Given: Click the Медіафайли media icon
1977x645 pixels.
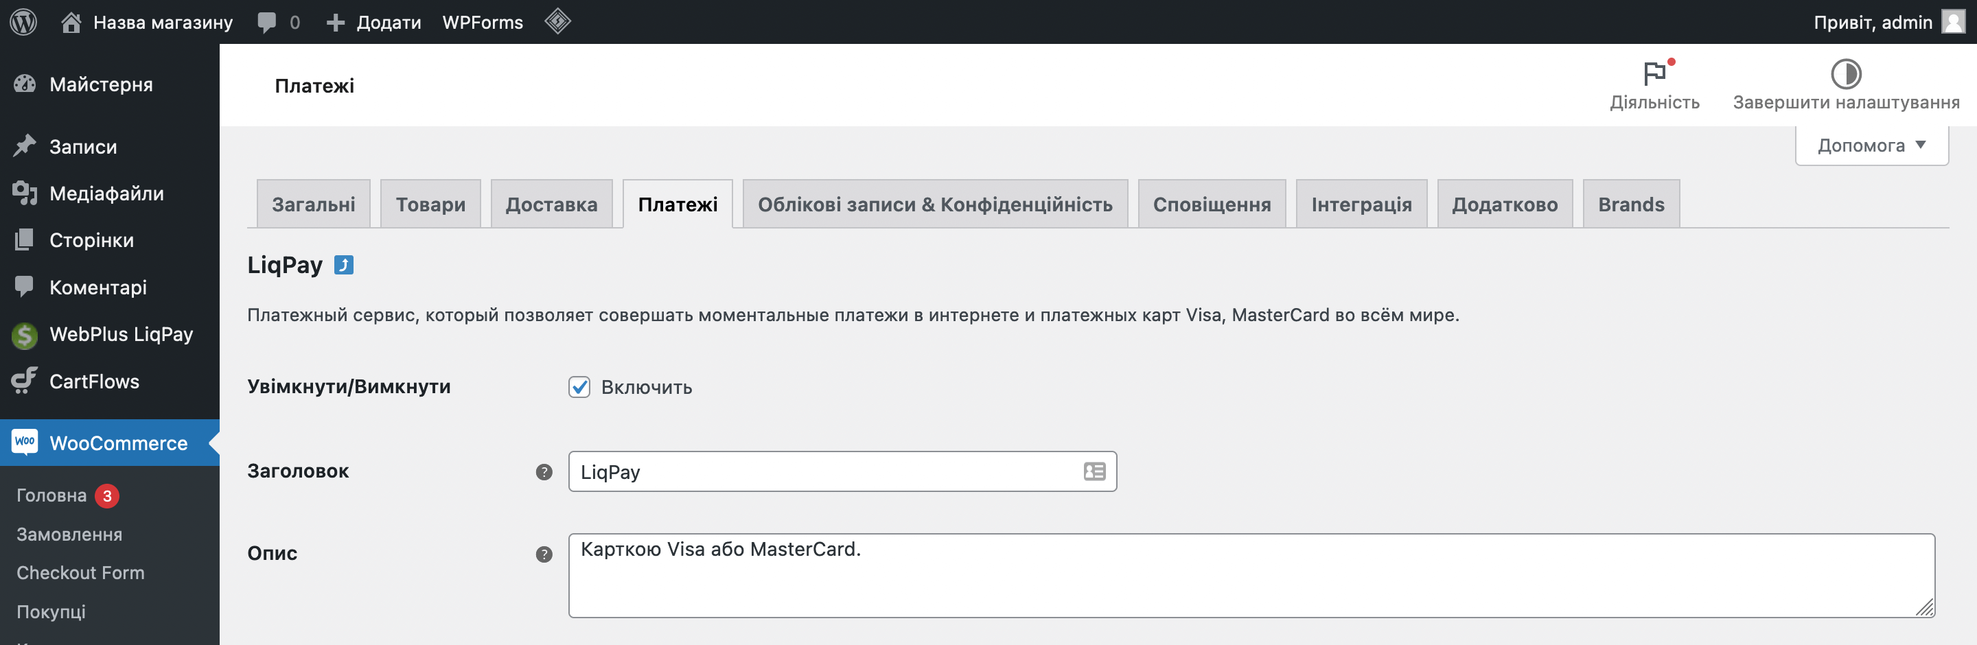Looking at the screenshot, I should point(25,193).
